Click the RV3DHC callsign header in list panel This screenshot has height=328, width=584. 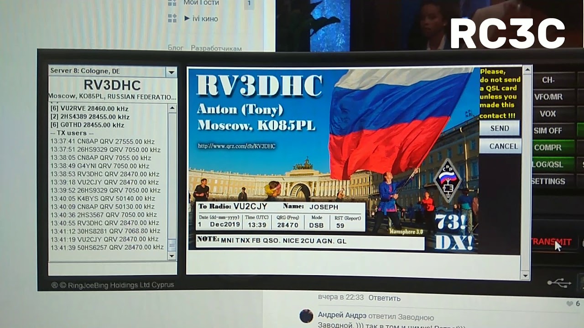[112, 85]
